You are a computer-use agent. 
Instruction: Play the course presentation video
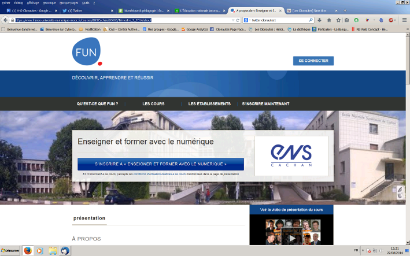292,238
